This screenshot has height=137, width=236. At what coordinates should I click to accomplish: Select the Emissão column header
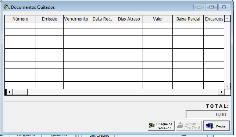tap(50, 19)
